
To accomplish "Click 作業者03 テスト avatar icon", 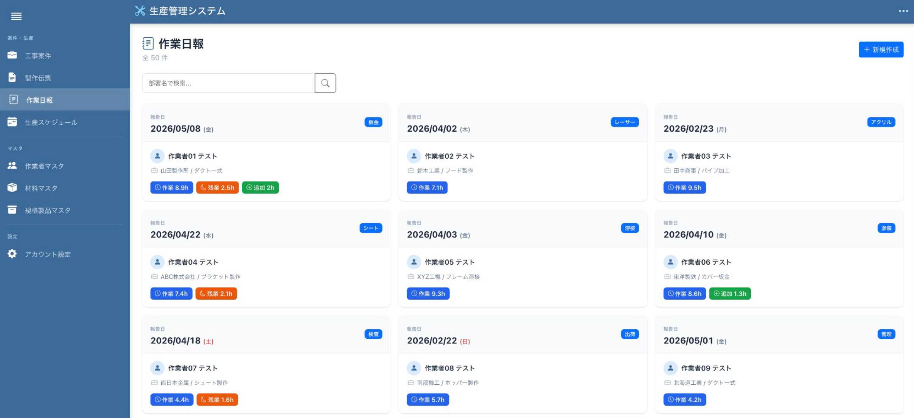I will point(670,156).
